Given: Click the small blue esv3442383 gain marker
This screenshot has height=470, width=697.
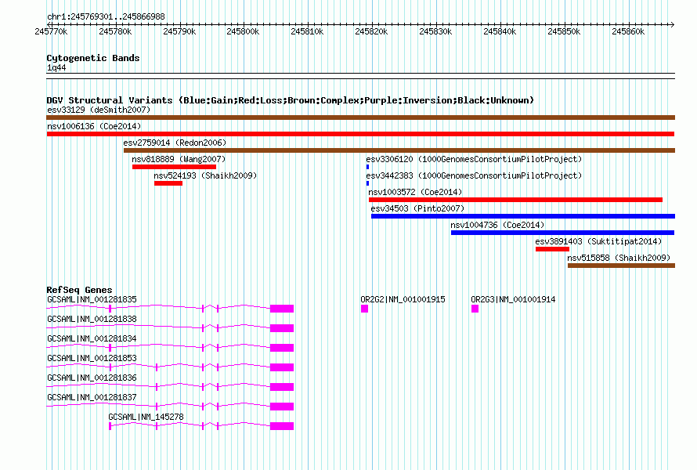Looking at the screenshot, I should click(x=367, y=183).
